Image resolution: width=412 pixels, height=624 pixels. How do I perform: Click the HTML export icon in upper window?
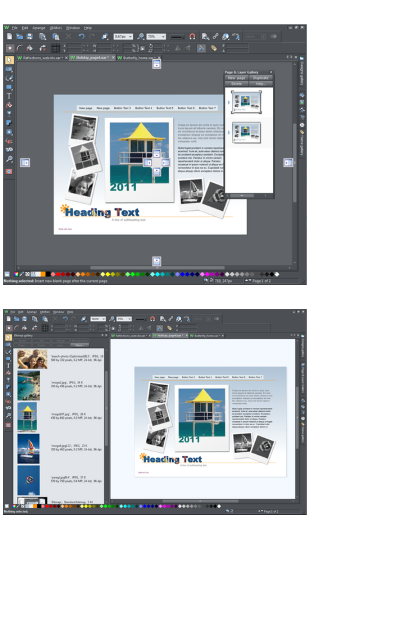[x=236, y=36]
